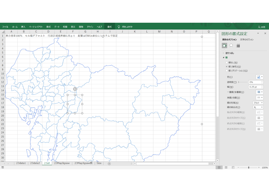Select the 線なし radio button
The image size is (269, 192).
[226, 63]
